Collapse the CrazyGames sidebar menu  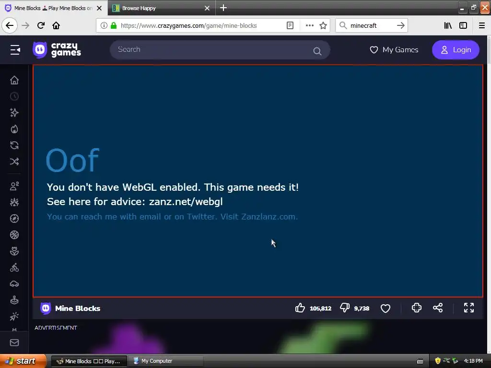[x=15, y=50]
